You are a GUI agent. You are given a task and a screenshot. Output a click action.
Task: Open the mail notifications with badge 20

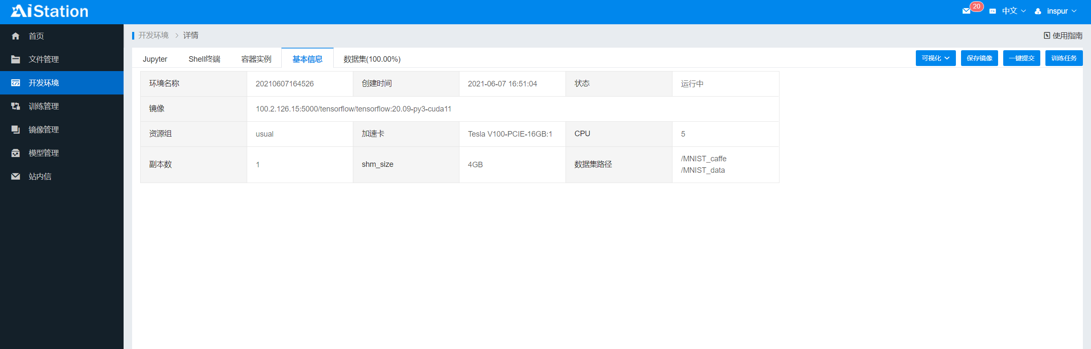[x=967, y=11]
